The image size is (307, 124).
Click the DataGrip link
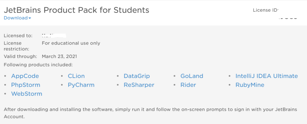point(137,76)
